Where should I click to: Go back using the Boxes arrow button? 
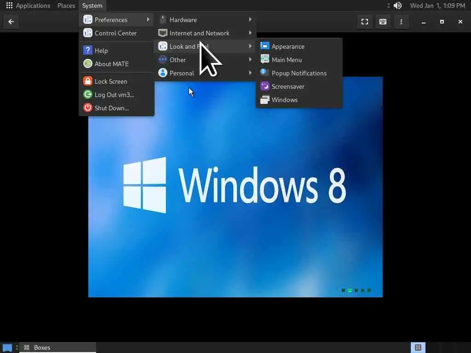11,22
